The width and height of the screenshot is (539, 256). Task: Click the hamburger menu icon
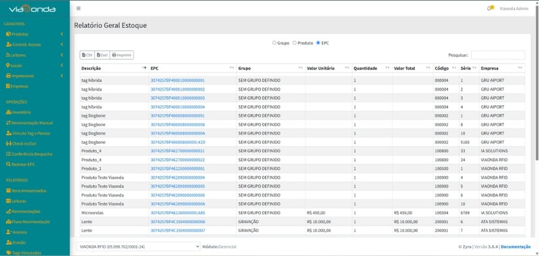pyautogui.click(x=78, y=8)
